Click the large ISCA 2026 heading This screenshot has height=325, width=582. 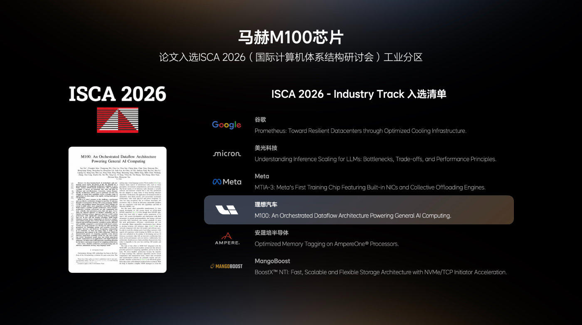[x=118, y=94]
